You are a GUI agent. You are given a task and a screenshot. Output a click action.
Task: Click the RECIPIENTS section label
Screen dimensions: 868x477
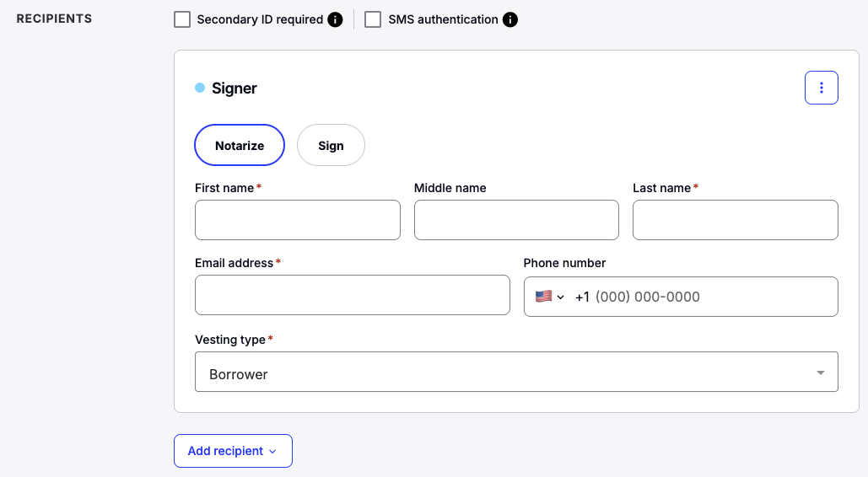(54, 19)
